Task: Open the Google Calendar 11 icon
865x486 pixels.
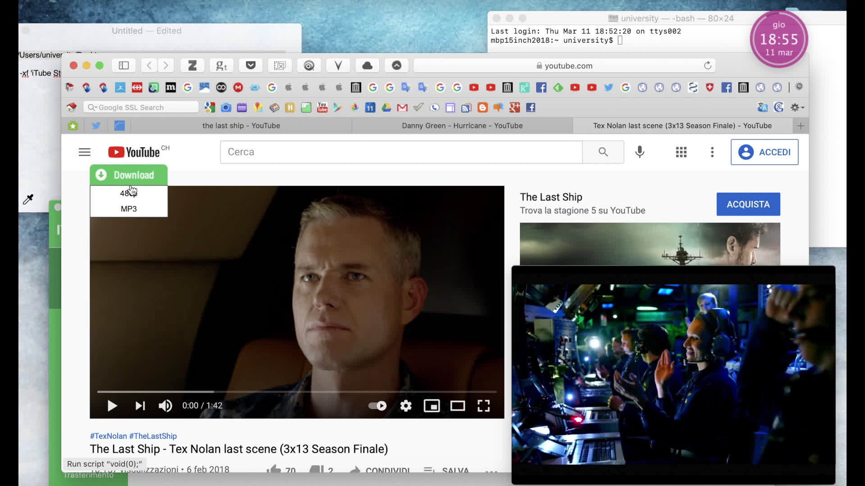Action: (x=370, y=108)
